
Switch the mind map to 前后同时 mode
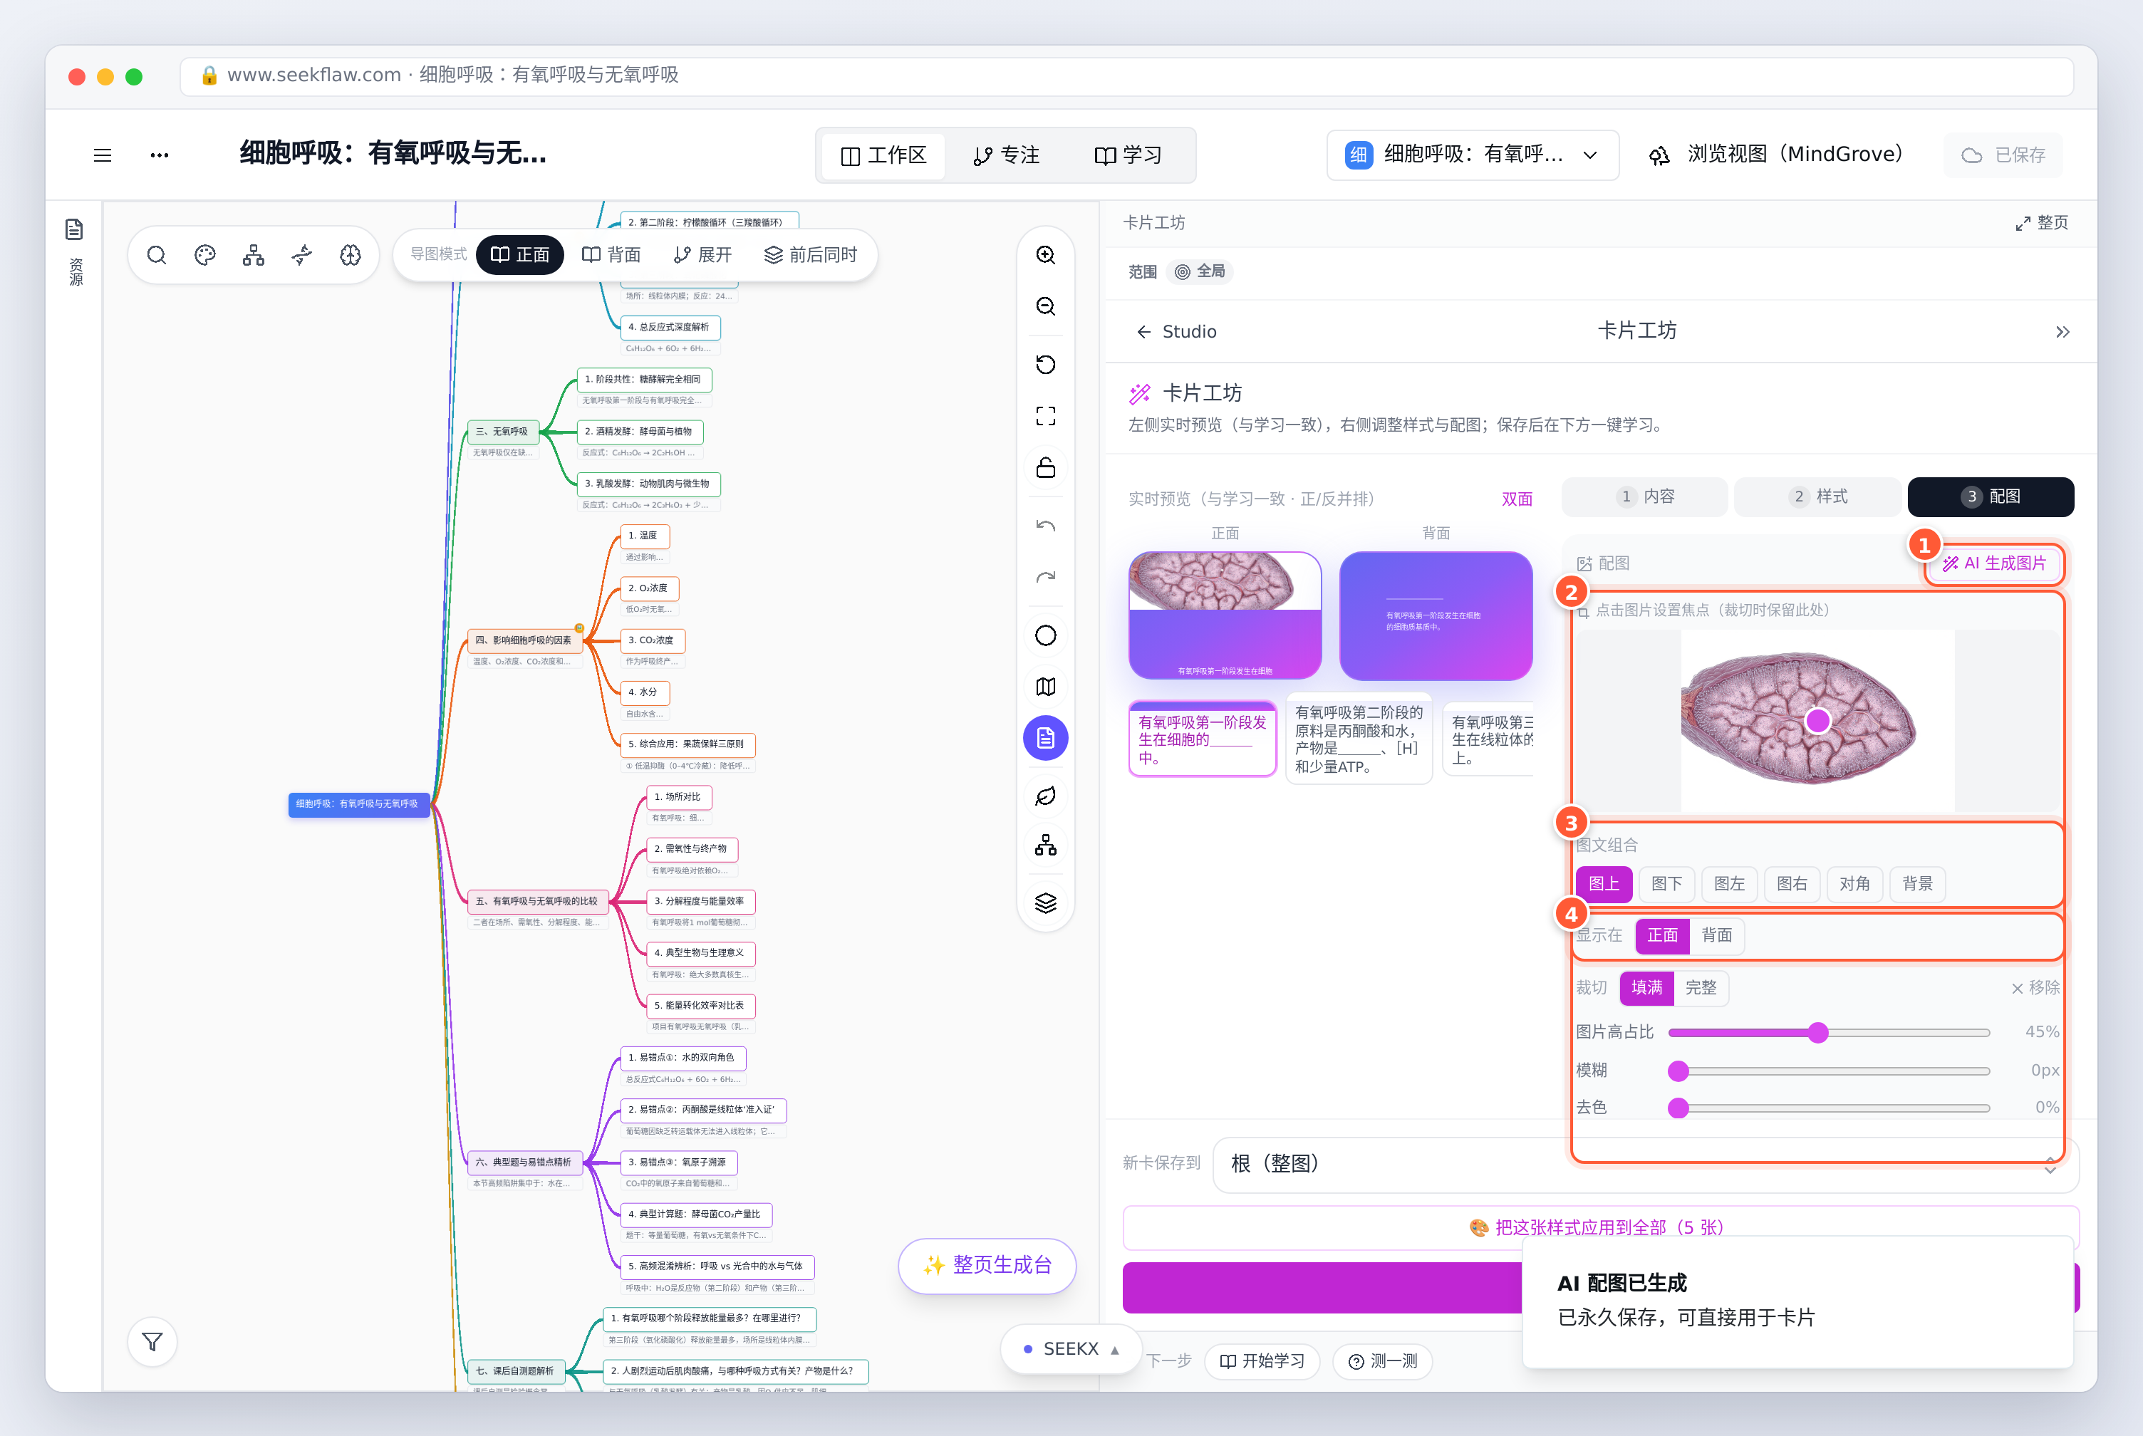[811, 254]
